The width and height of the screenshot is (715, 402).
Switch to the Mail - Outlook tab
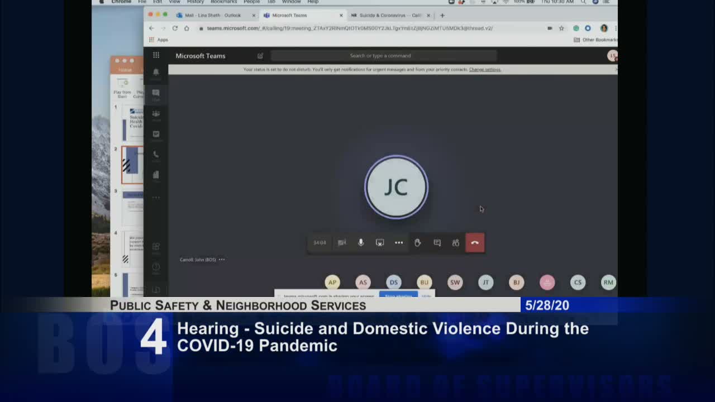coord(214,16)
